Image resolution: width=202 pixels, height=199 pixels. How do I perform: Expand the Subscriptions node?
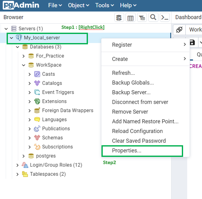click(x=30, y=147)
